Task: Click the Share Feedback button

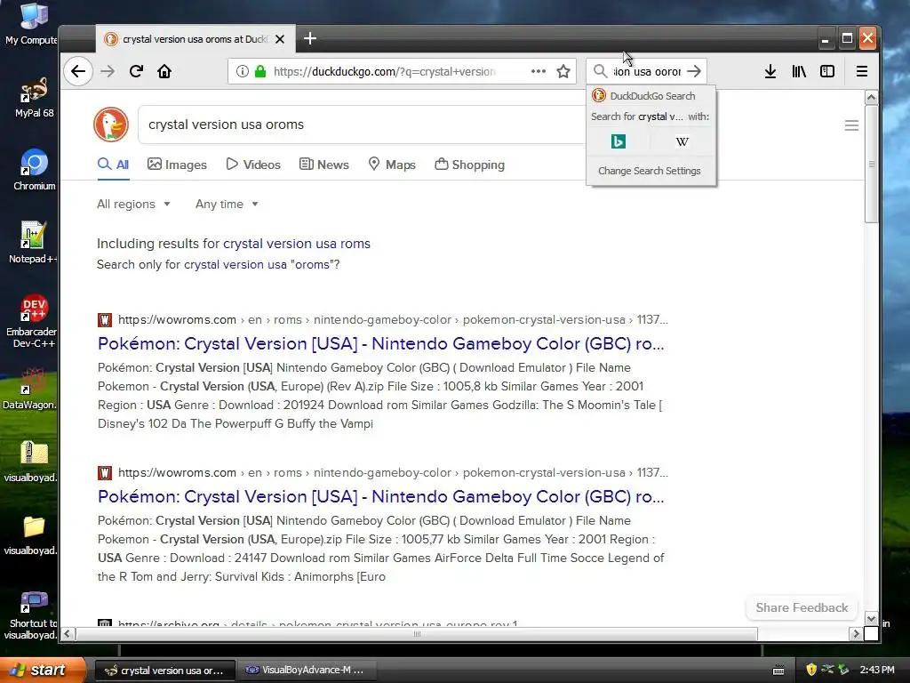Action: click(x=802, y=607)
